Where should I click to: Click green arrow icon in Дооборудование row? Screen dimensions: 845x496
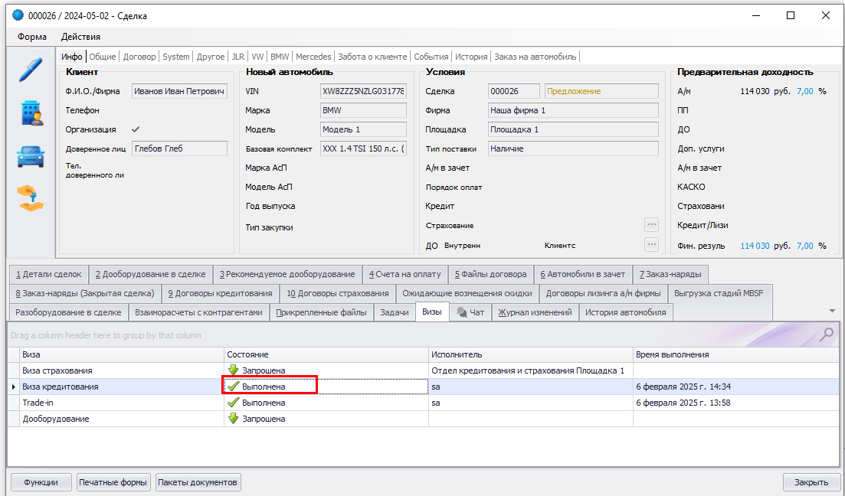coord(233,419)
